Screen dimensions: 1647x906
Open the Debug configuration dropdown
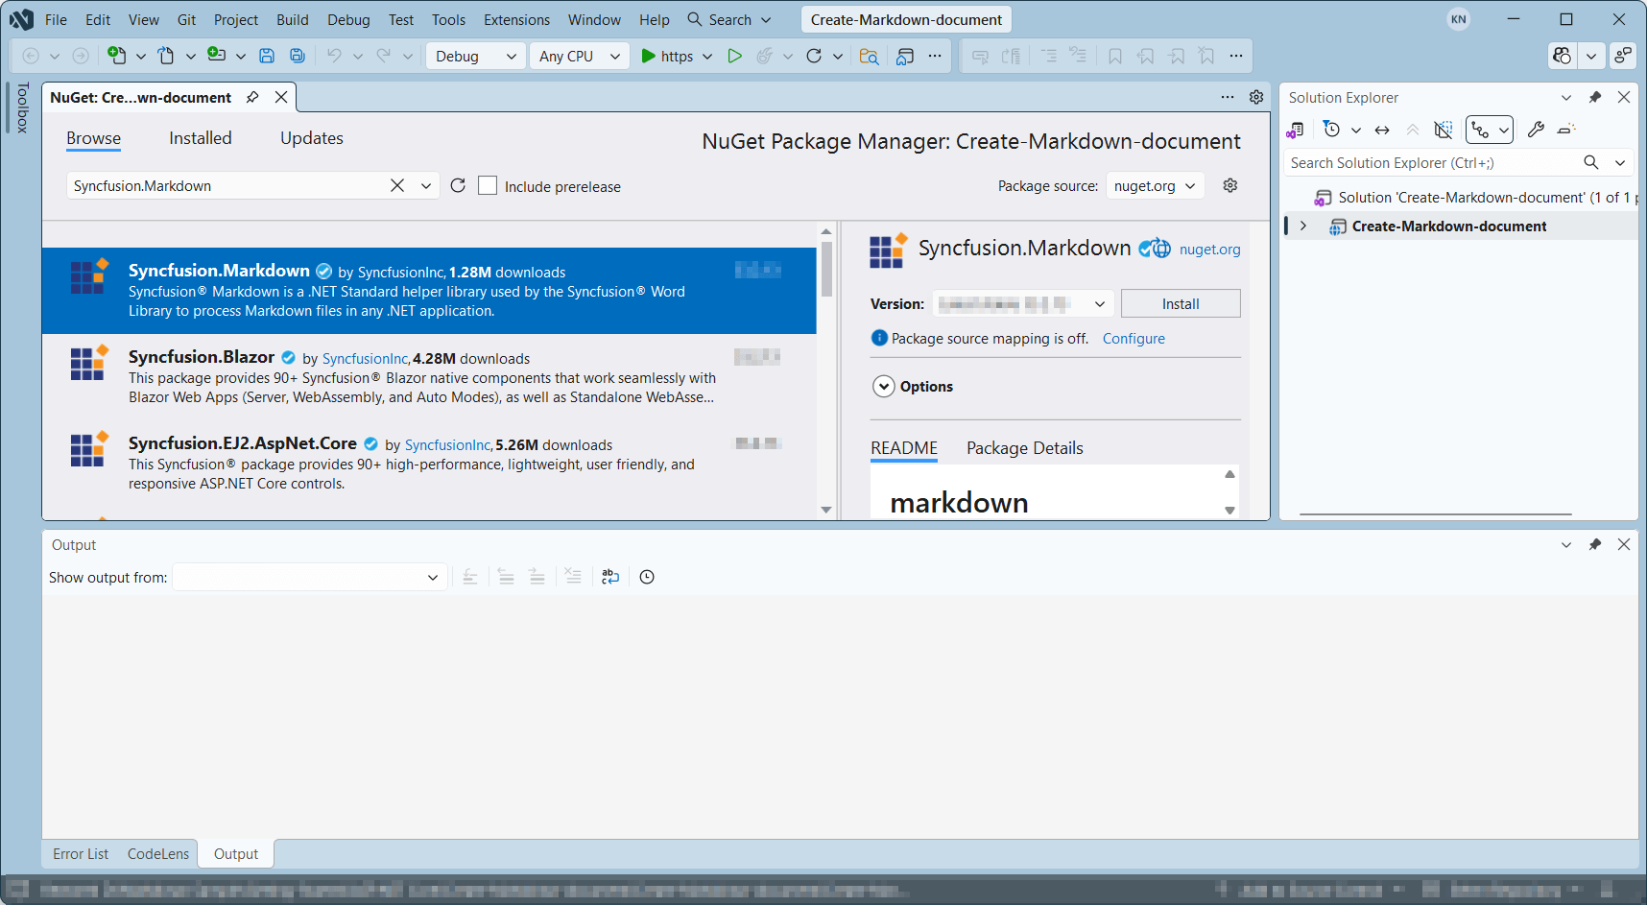pos(476,56)
